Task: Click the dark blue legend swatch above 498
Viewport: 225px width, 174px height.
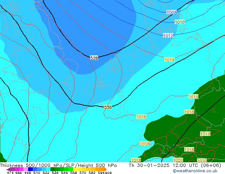Action: coord(30,169)
